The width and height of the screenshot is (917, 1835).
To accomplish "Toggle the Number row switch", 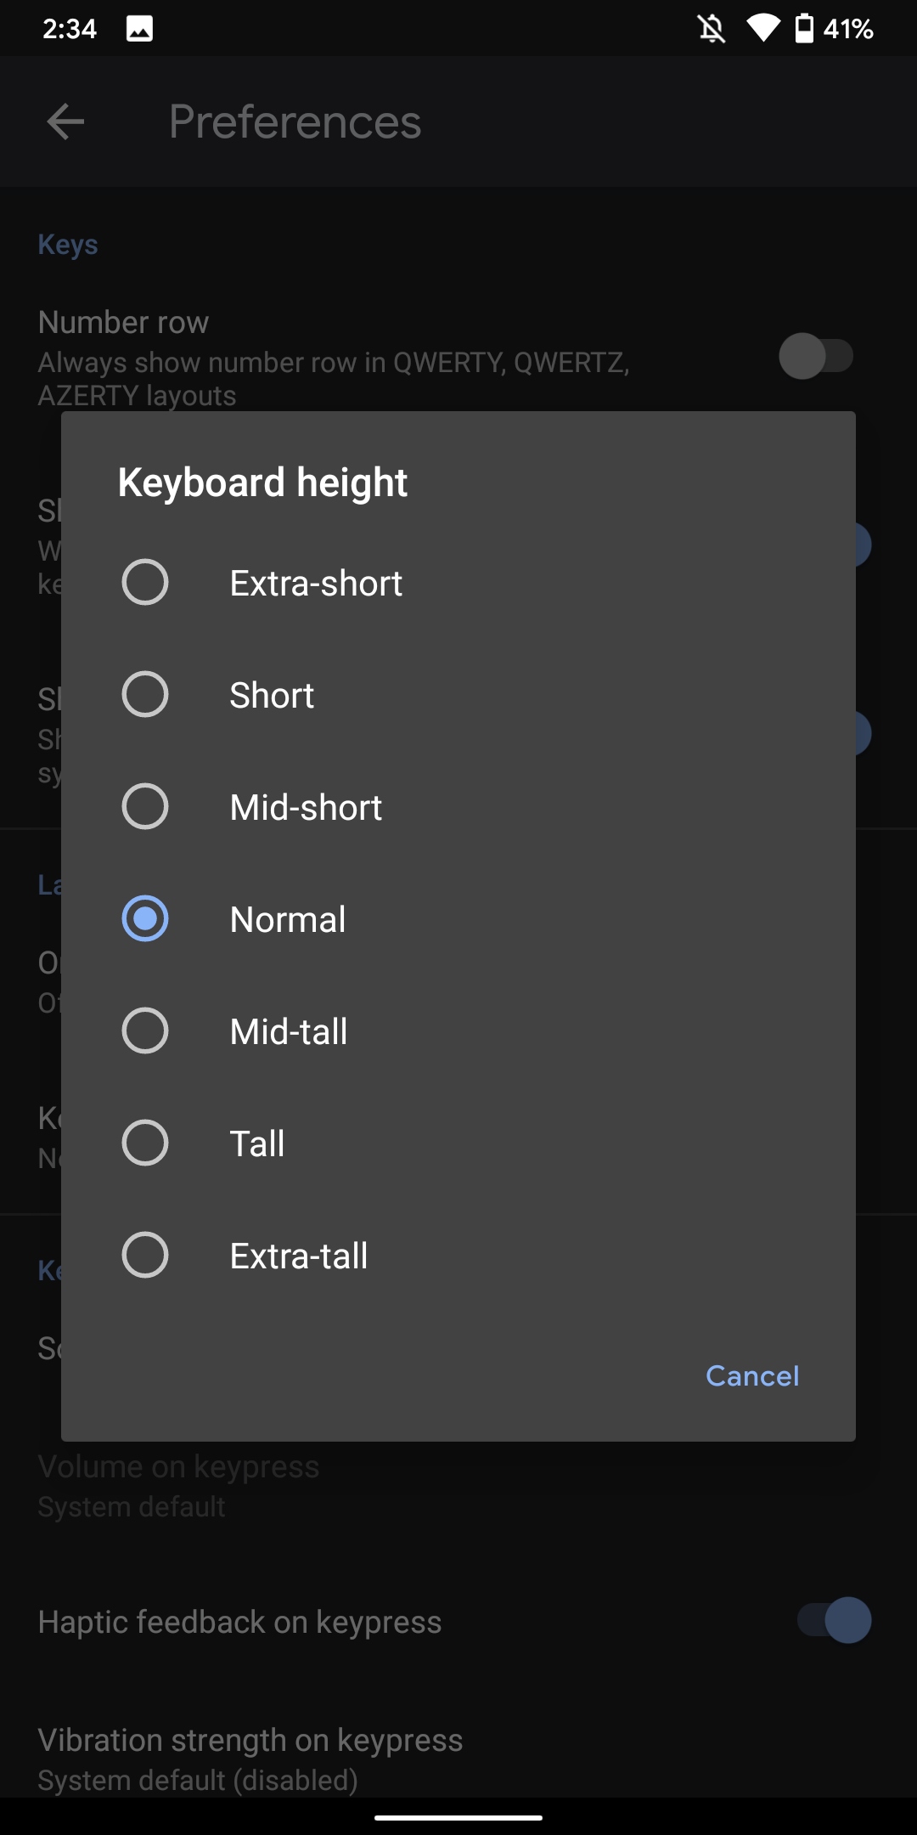I will pyautogui.click(x=816, y=356).
